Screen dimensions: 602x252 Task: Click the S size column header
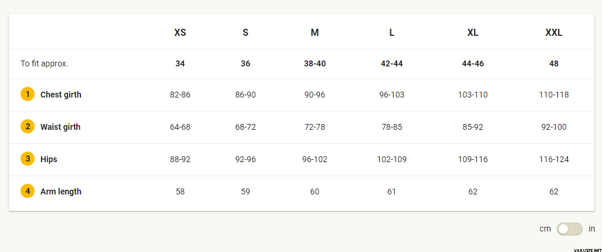tap(245, 33)
